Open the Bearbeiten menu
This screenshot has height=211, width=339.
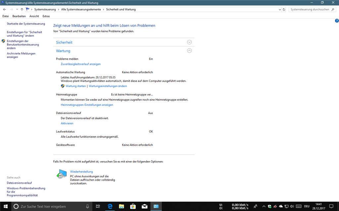tap(19, 16)
